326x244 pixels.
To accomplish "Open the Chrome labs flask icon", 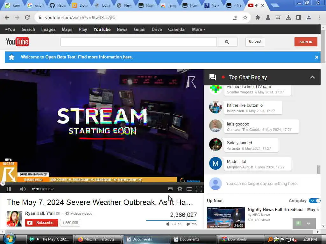I will point(268,18).
